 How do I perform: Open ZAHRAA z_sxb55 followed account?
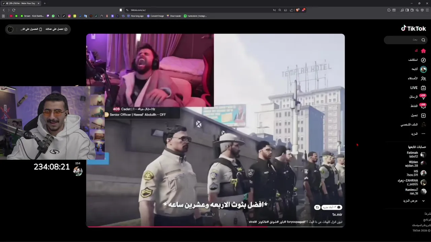412,182
